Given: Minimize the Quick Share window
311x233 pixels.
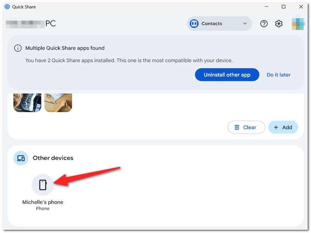Looking at the screenshot, I should [x=266, y=7].
